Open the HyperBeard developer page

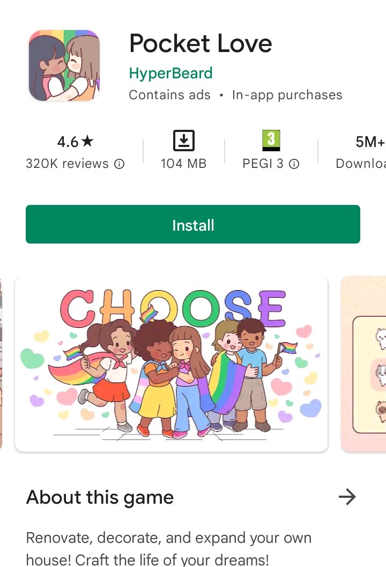coord(170,73)
